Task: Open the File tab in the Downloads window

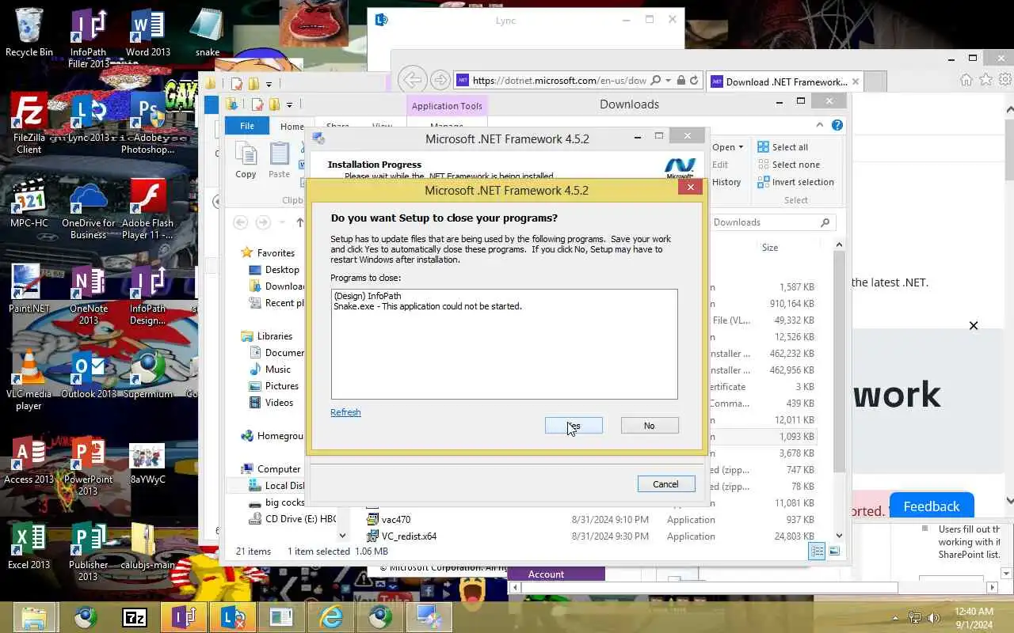Action: tap(247, 126)
